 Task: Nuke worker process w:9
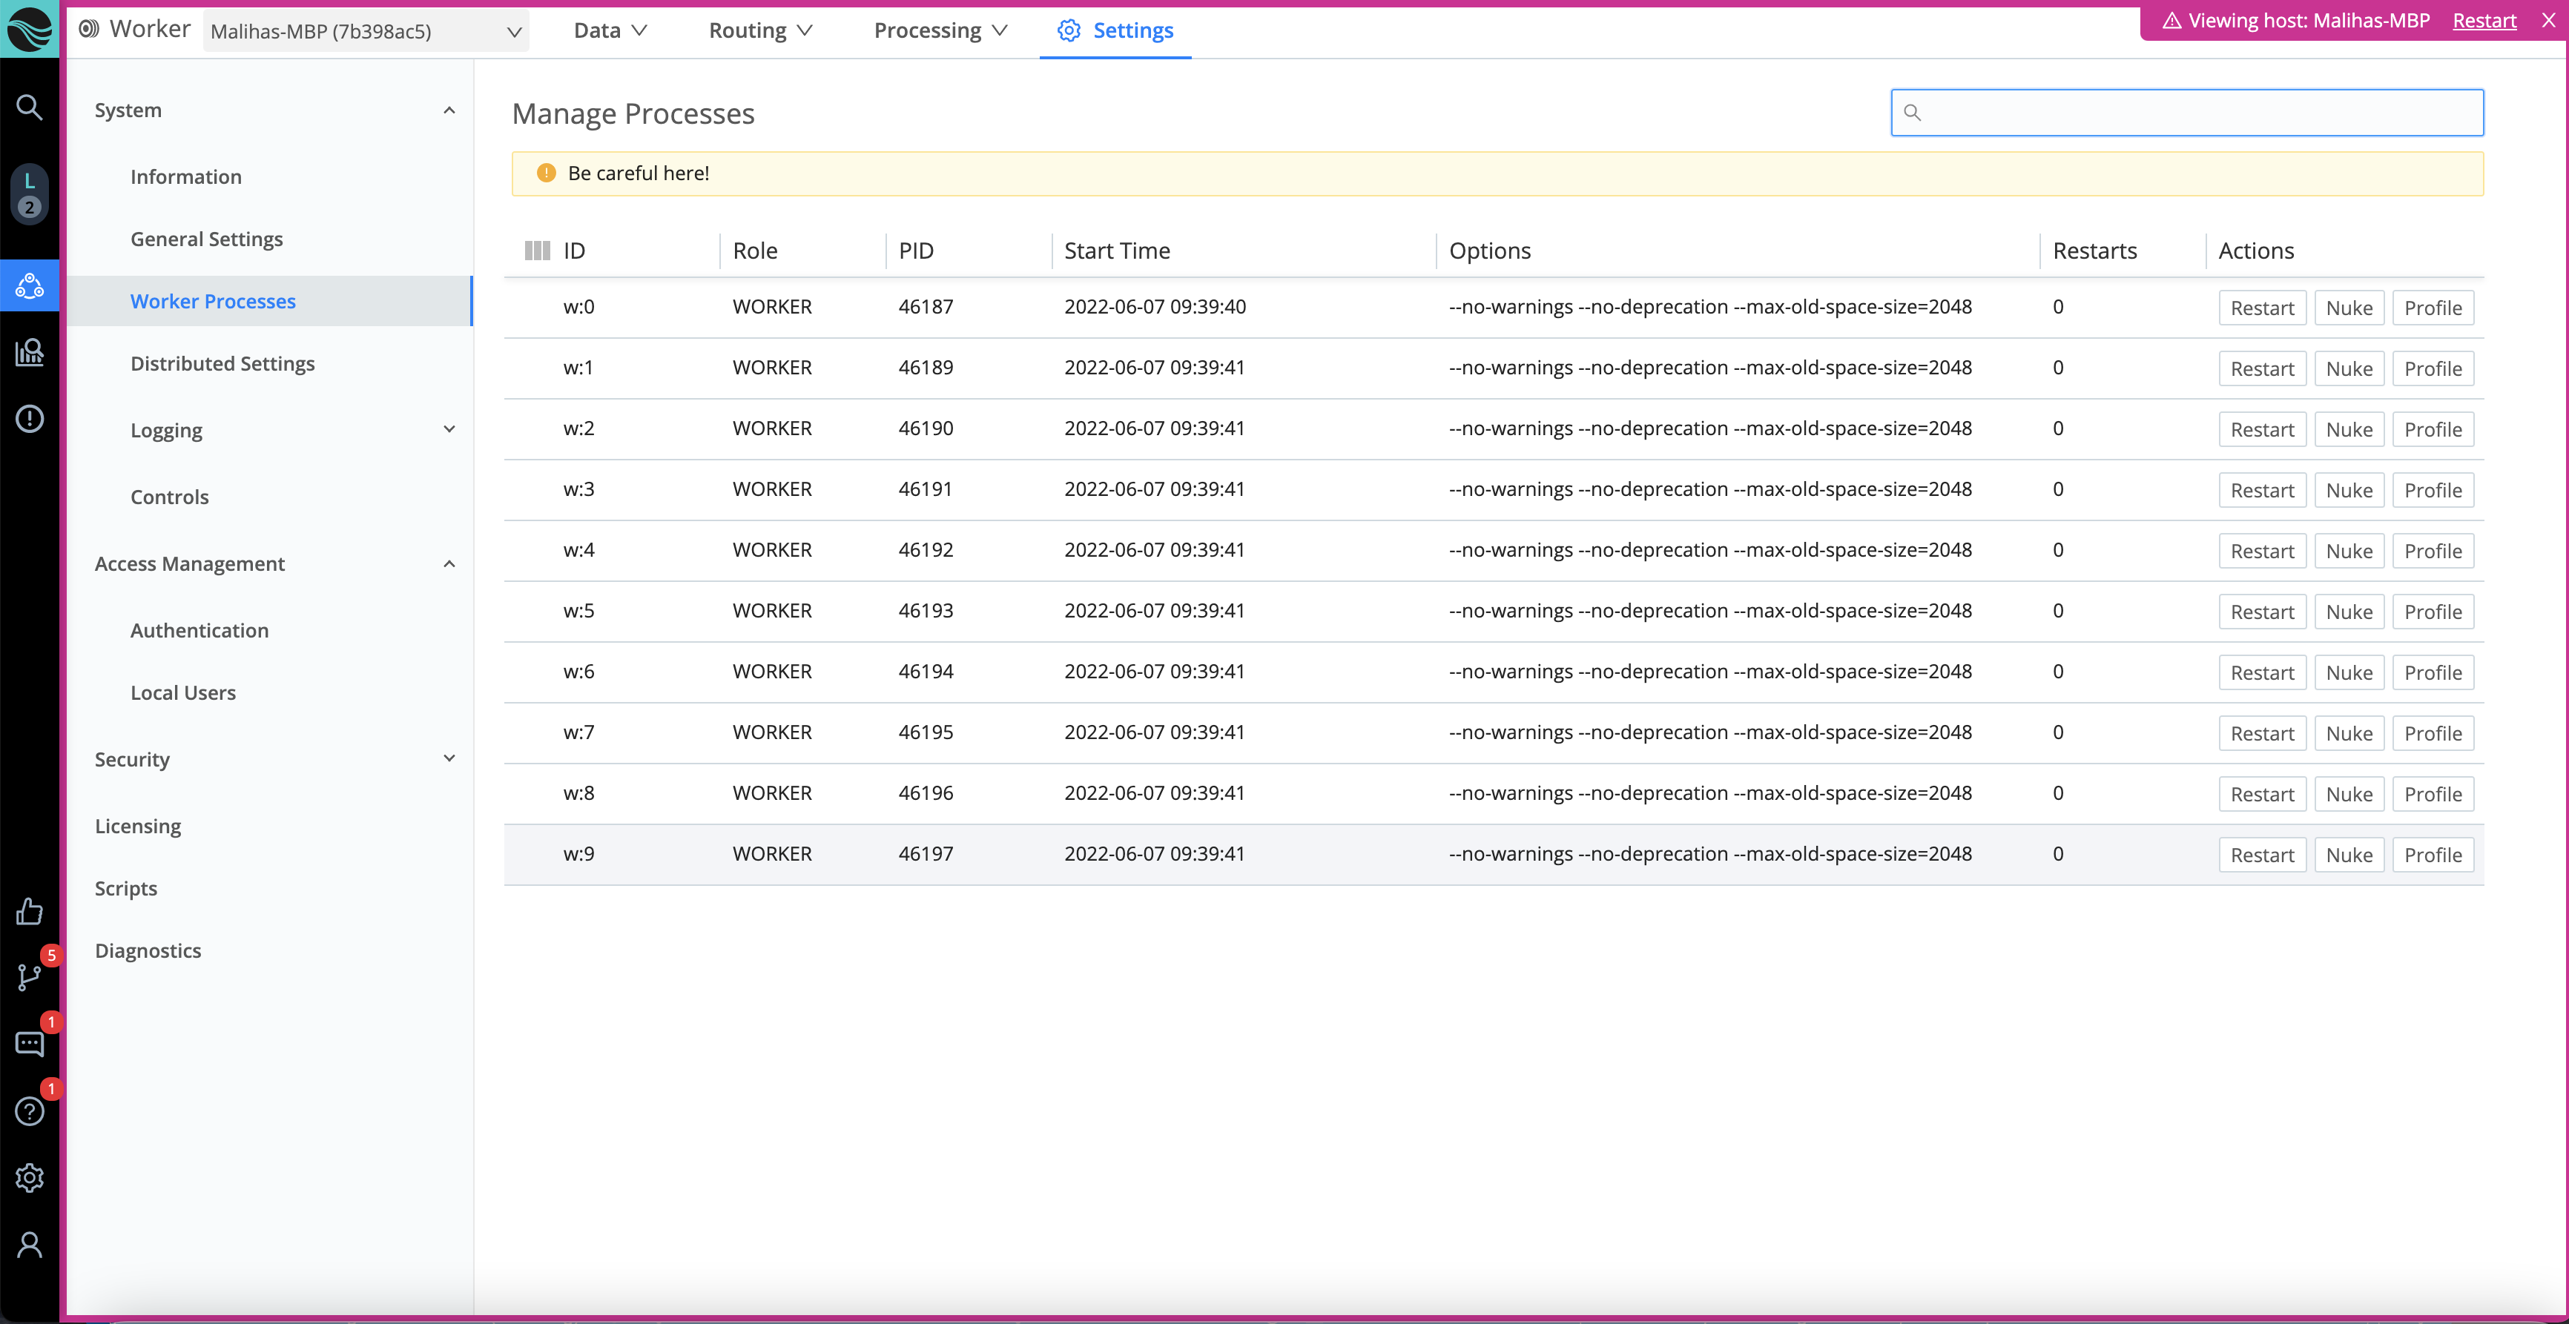(x=2349, y=855)
